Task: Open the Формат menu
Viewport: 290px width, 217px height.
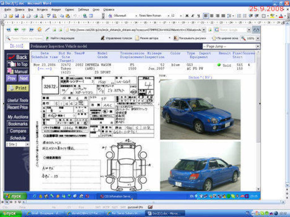Action: [56, 9]
